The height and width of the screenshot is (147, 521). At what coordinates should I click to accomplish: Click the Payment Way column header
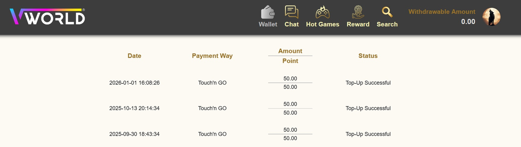pos(212,56)
